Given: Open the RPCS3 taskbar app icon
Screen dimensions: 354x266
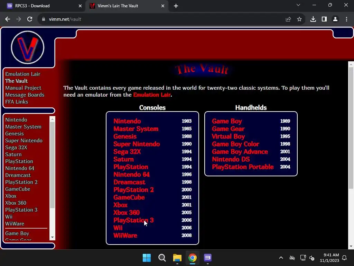Looking at the screenshot, I should (207, 258).
